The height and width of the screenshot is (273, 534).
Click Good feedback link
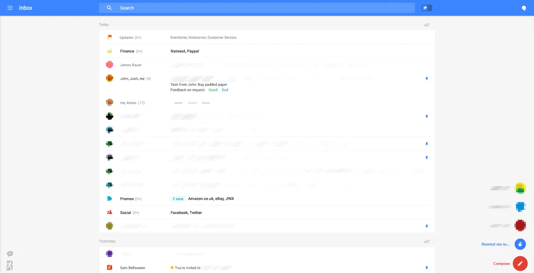pos(213,90)
